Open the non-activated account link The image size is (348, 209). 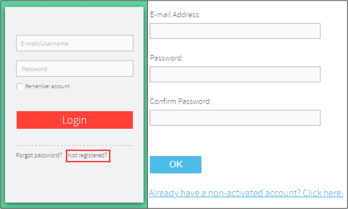pyautogui.click(x=246, y=193)
